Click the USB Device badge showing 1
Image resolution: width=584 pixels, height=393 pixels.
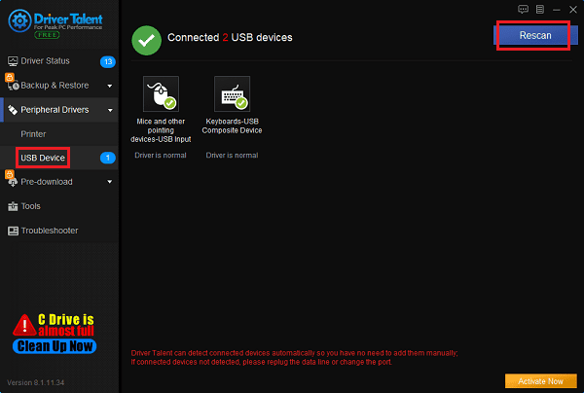click(108, 158)
